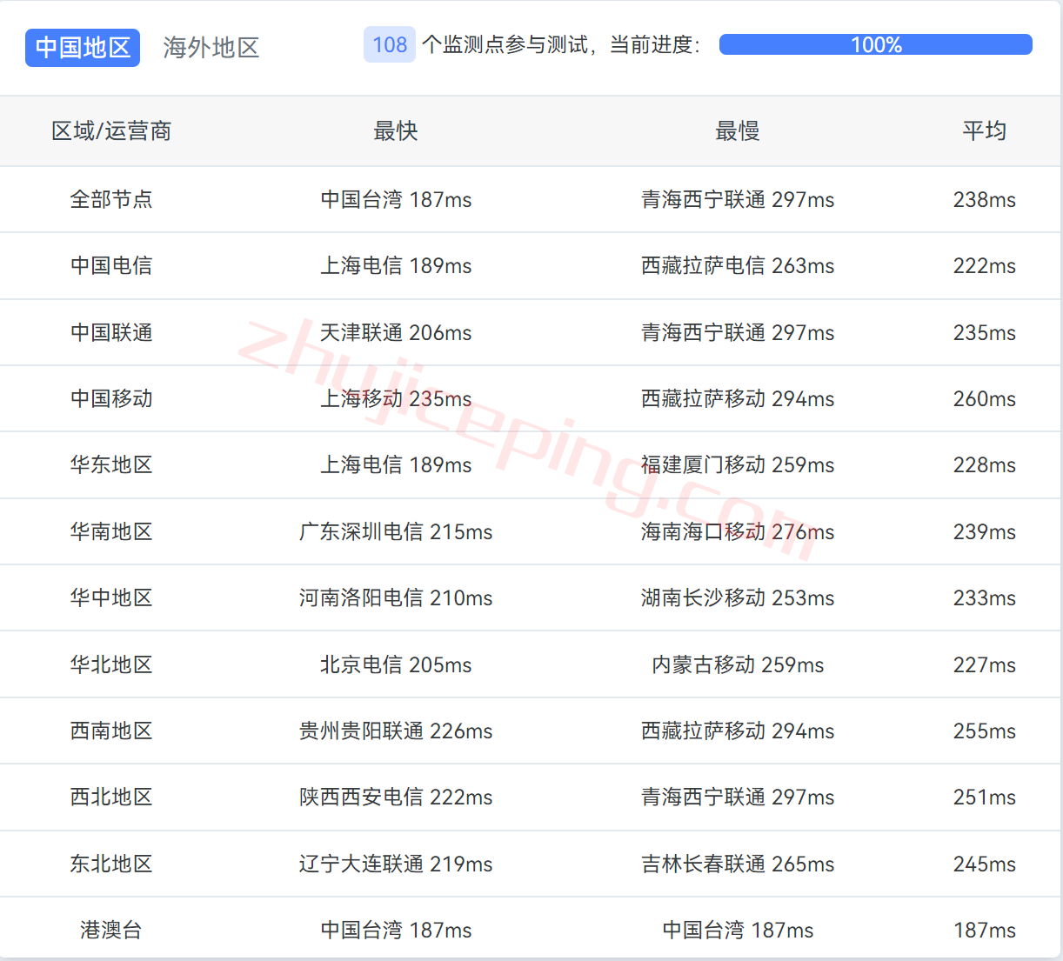Click the 最慢 column header
The height and width of the screenshot is (961, 1063).
(x=737, y=131)
